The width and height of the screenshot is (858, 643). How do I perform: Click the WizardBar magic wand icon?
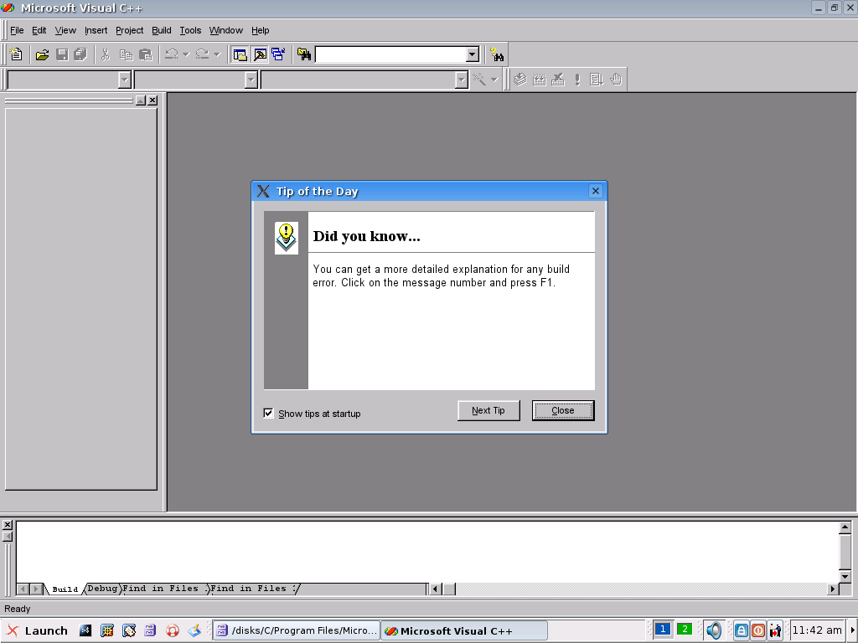point(479,80)
